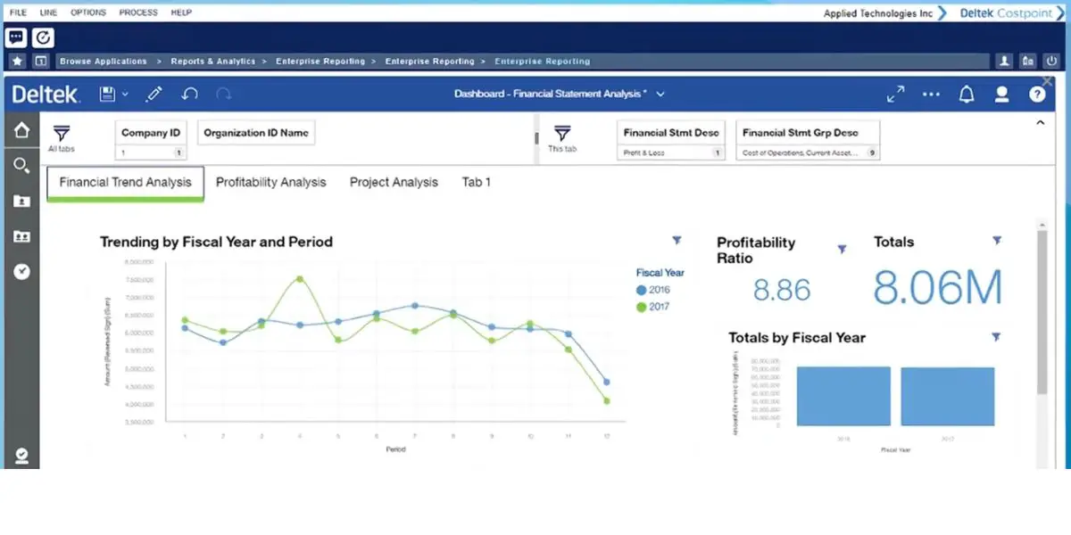Open filter on Totals tile
1071x535 pixels.
997,241
